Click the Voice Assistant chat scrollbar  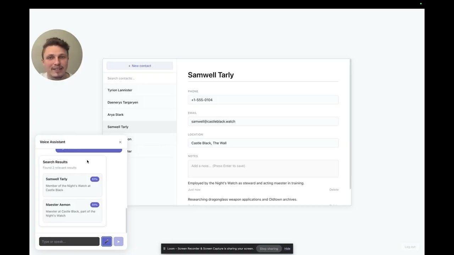tap(126, 220)
